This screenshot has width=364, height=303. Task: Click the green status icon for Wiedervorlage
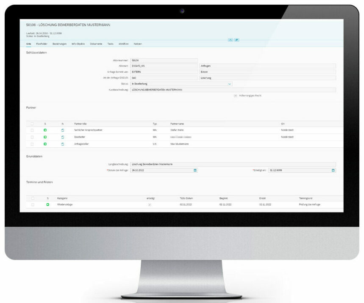(47, 204)
